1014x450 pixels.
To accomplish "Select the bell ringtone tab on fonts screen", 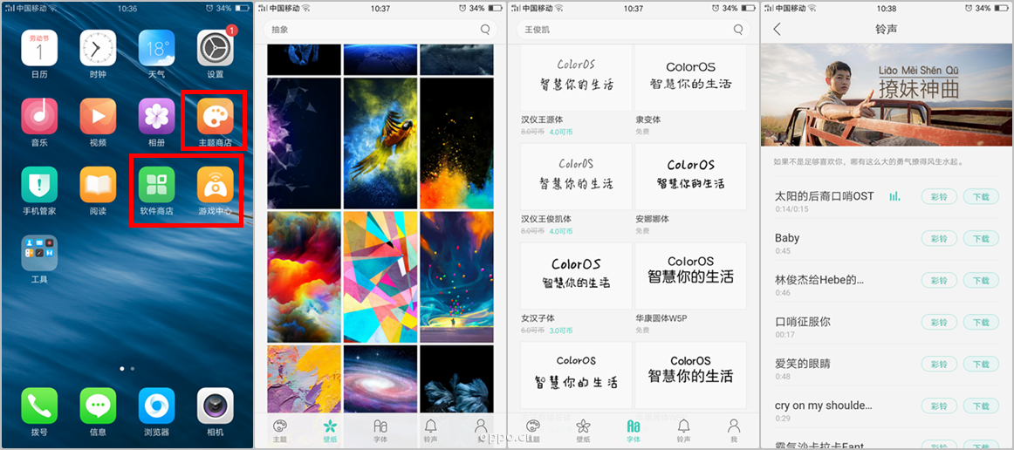I will [x=683, y=430].
